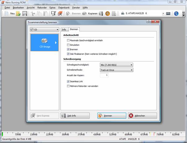The image size is (187, 143).
Task: Click the Arbeitsschritt section heading
Action: pos(71,35)
